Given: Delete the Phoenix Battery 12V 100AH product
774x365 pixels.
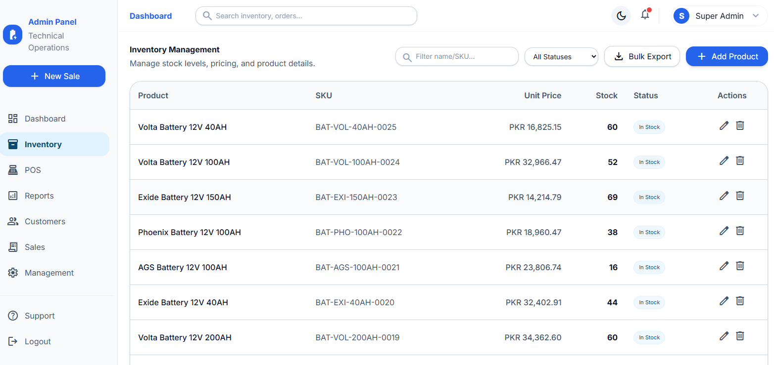Looking at the screenshot, I should (x=740, y=231).
